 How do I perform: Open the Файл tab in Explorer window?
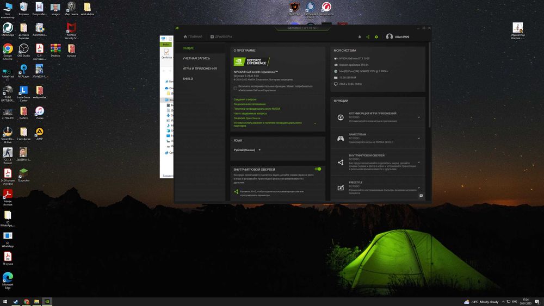tap(165, 45)
